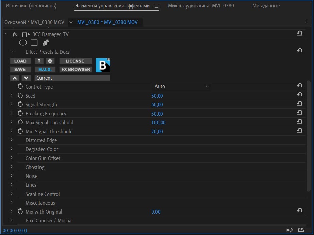Collapse Effect Presets & Docs group
This screenshot has width=314, height=235.
[x=12, y=51]
